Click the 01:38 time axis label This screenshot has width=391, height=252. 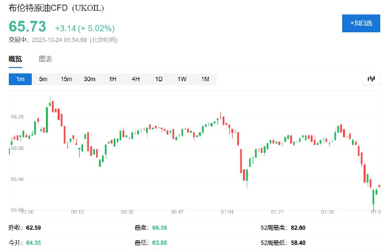point(327,212)
